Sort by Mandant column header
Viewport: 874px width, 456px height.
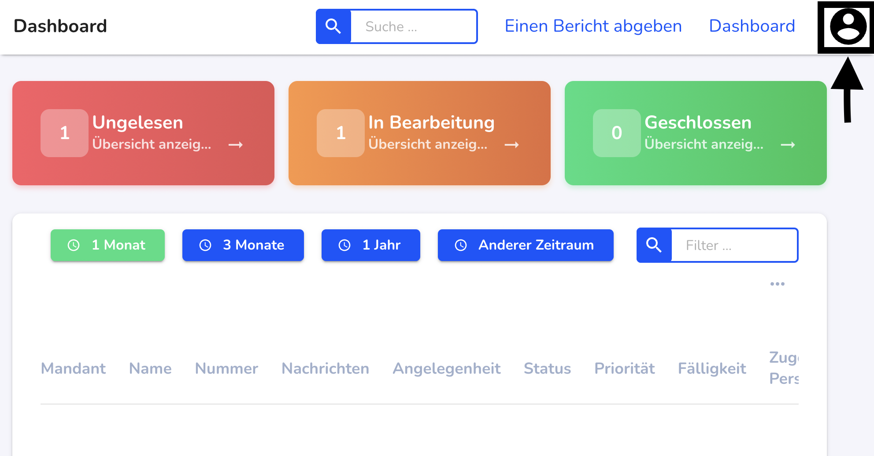[73, 368]
